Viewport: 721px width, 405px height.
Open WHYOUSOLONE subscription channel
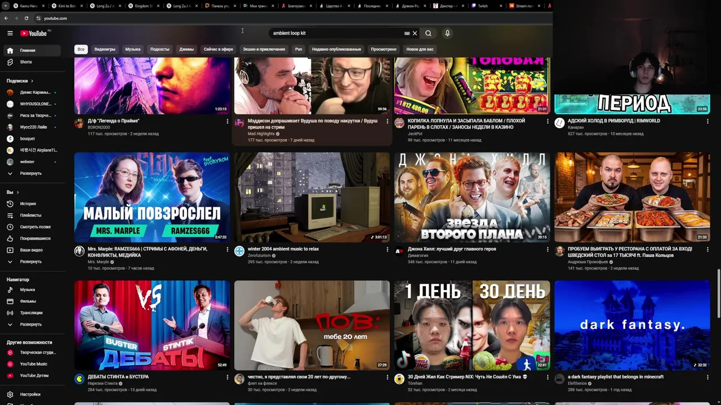click(32, 104)
